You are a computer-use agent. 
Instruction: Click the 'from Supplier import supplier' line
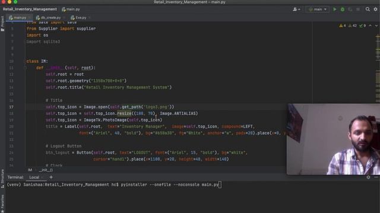point(61,29)
